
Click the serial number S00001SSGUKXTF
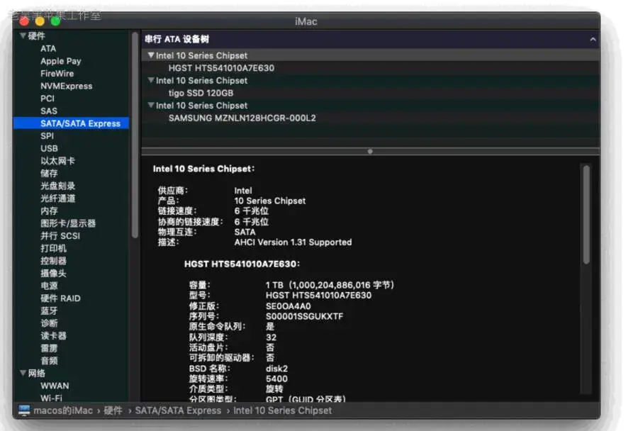coord(304,316)
